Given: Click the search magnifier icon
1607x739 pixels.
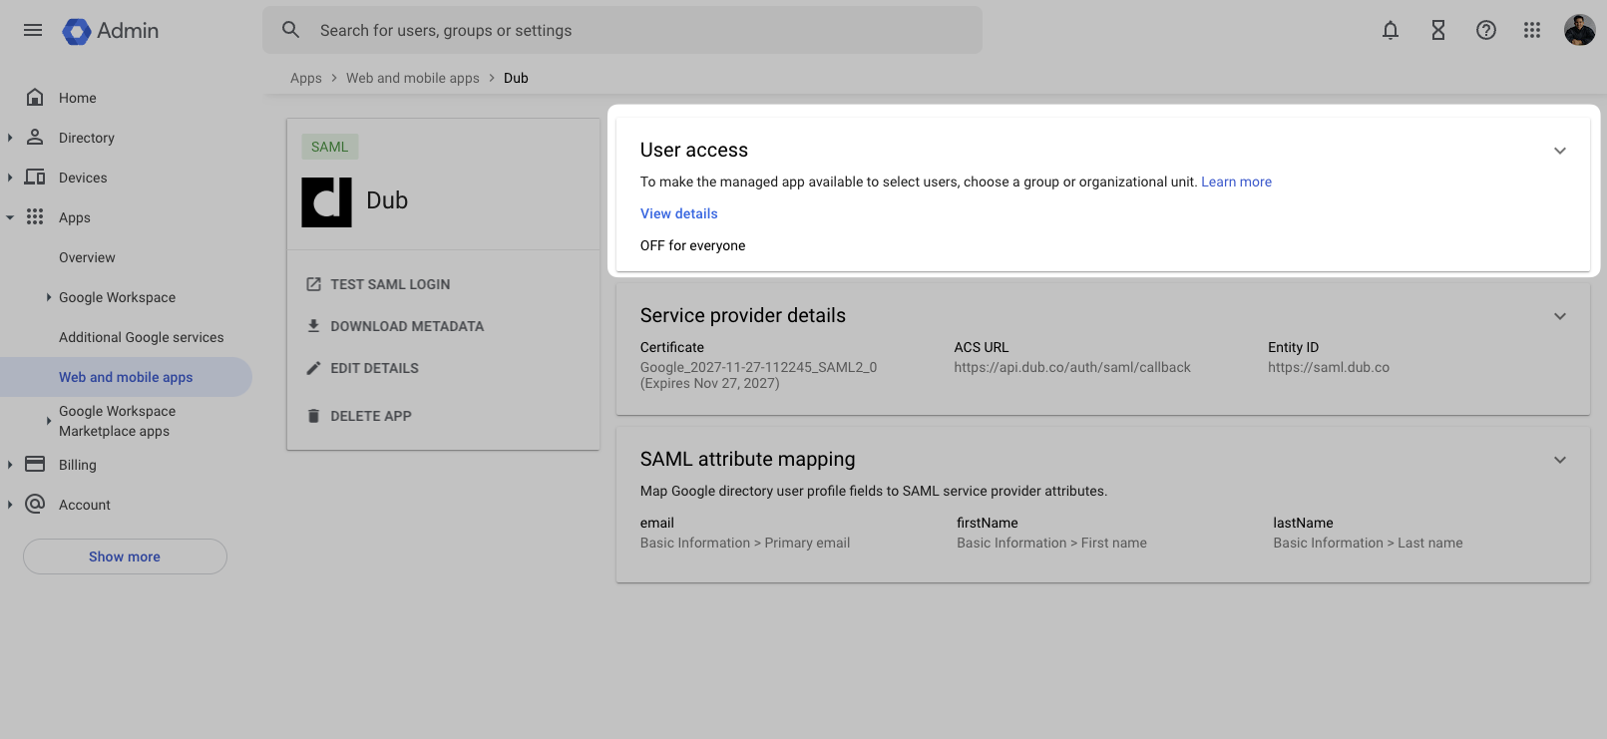Looking at the screenshot, I should coord(291,30).
